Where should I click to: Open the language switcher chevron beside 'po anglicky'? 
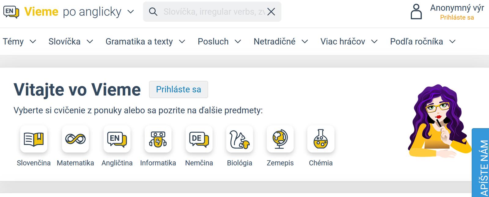[x=131, y=12]
